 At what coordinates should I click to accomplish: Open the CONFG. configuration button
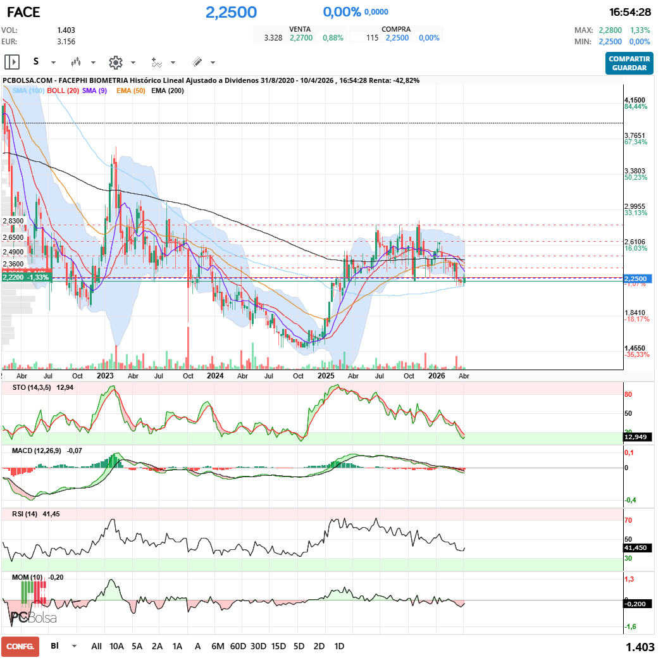coord(20,646)
